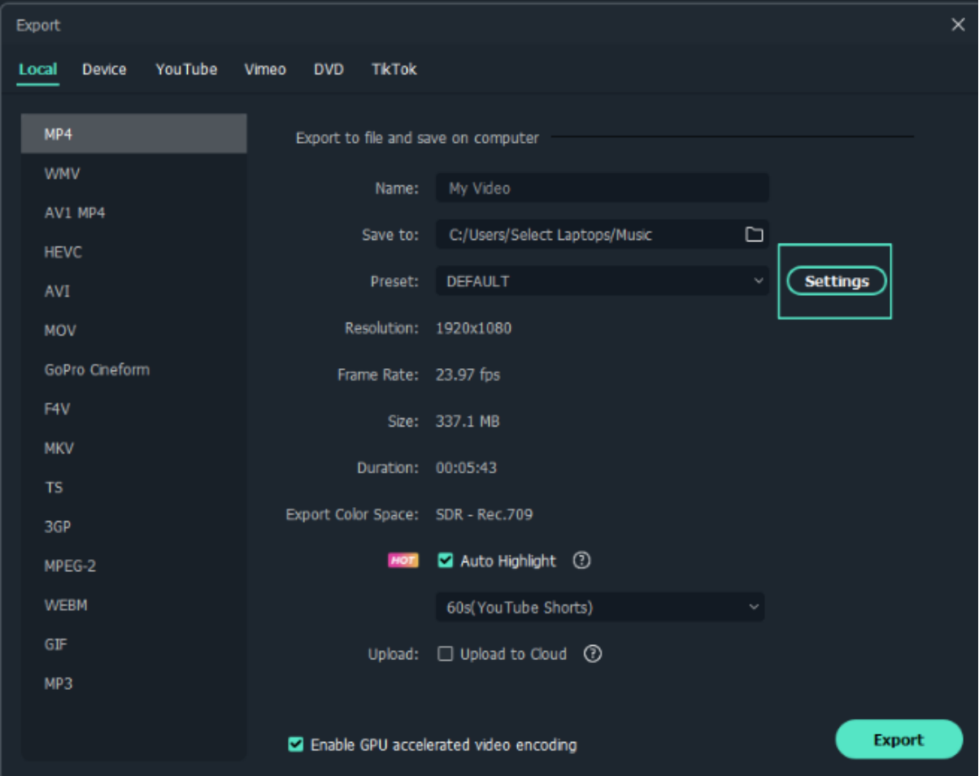
Task: Pick MOV format
Action: click(x=134, y=331)
